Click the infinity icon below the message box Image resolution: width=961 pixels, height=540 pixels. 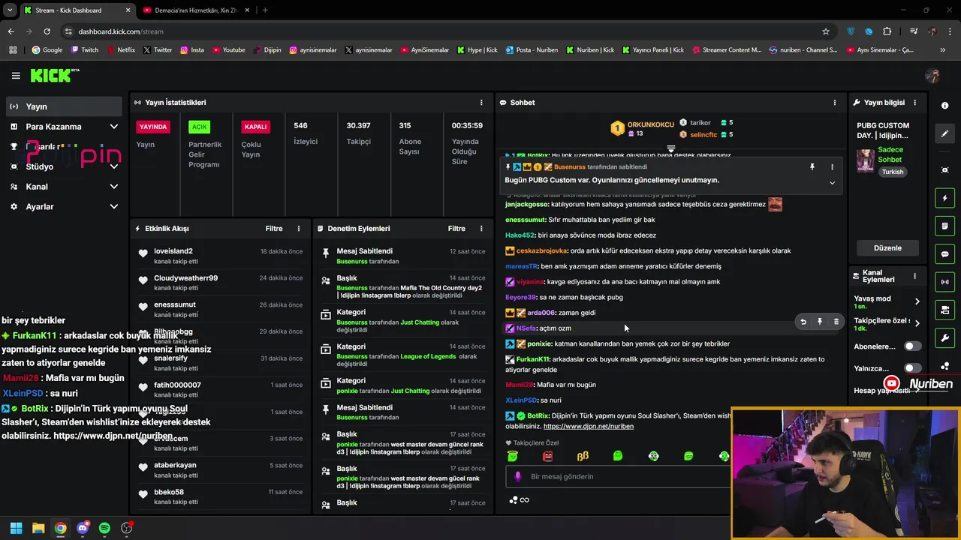(x=524, y=500)
